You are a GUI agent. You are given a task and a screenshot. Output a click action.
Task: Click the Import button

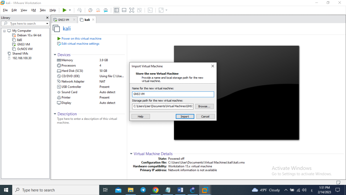185,116
